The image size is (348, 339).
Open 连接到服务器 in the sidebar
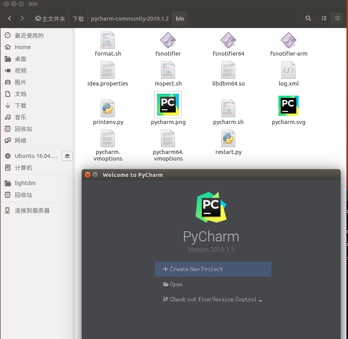[x=37, y=211]
